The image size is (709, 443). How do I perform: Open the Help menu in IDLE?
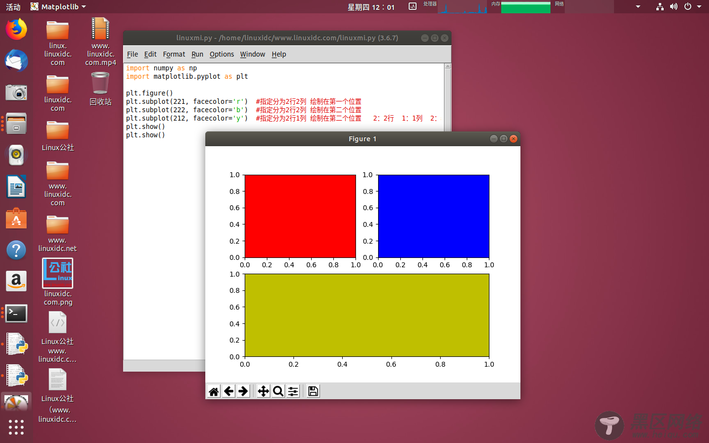(279, 54)
